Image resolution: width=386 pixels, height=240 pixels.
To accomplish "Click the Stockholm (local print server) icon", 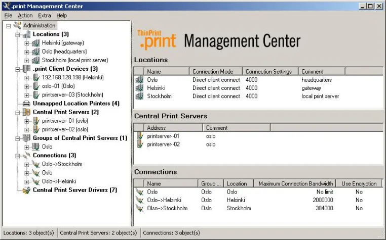I will pyautogui.click(x=35, y=60).
